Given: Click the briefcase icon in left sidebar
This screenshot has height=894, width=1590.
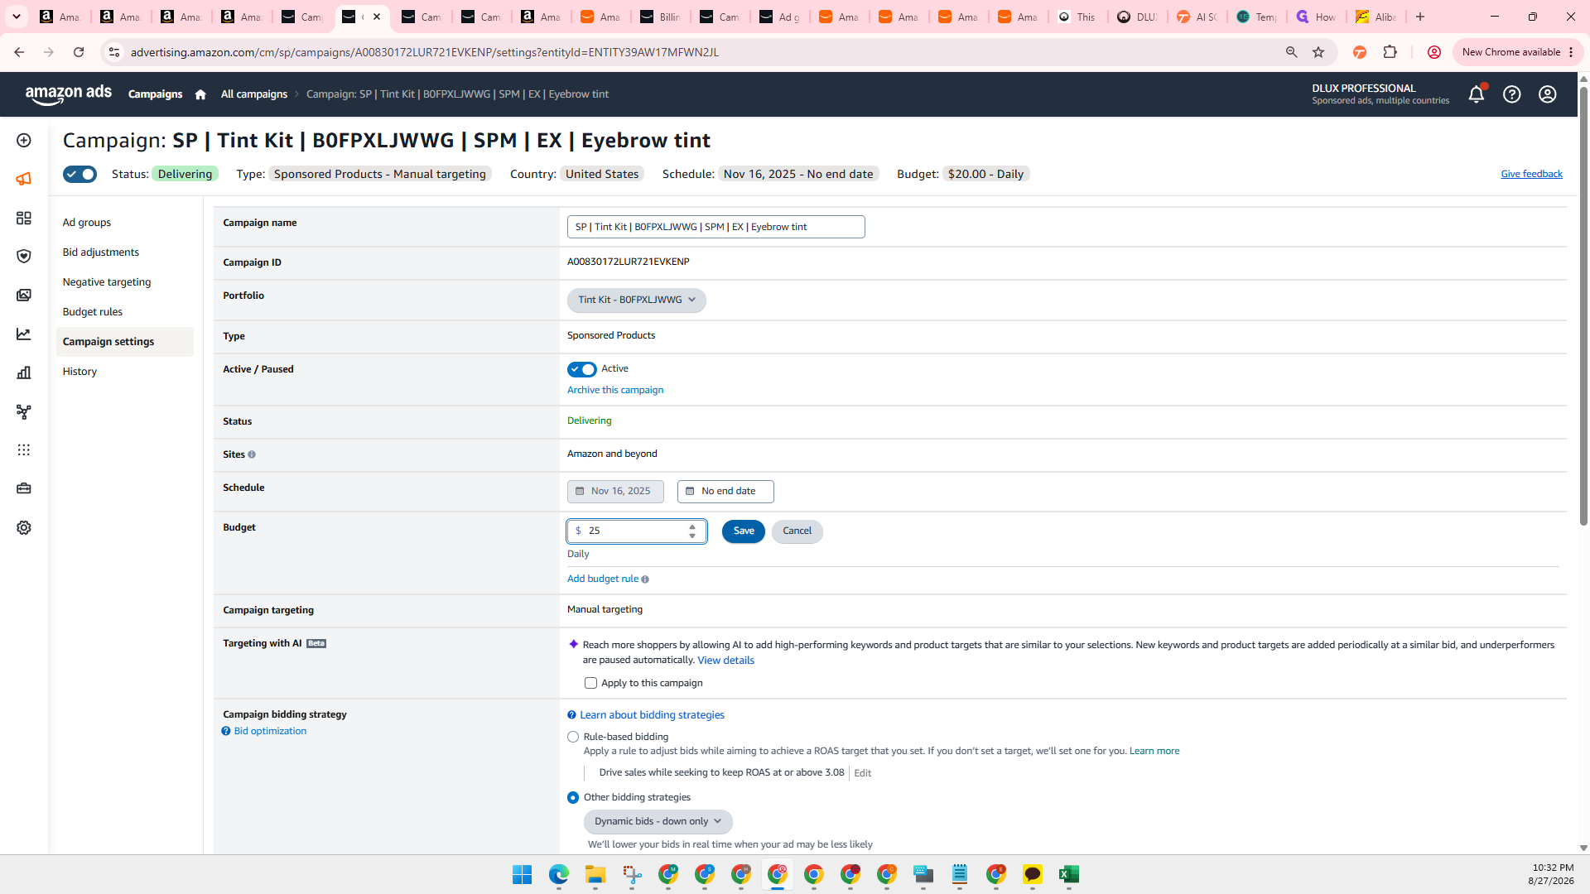Looking at the screenshot, I should pos(24,488).
